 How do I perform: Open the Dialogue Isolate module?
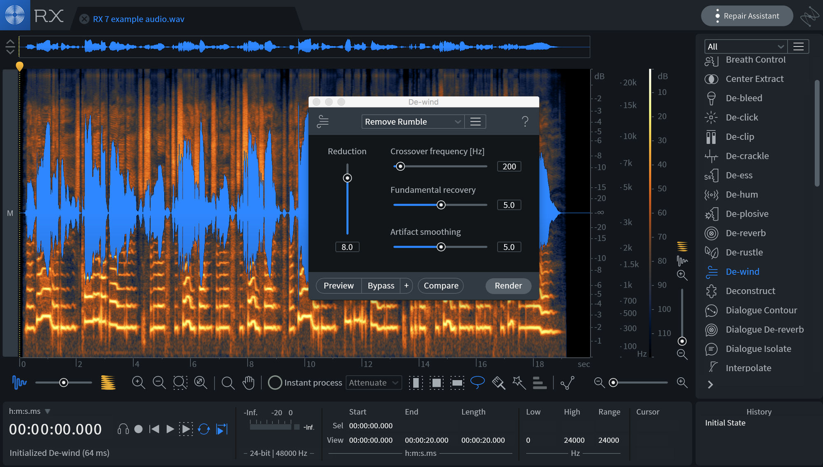tap(758, 349)
